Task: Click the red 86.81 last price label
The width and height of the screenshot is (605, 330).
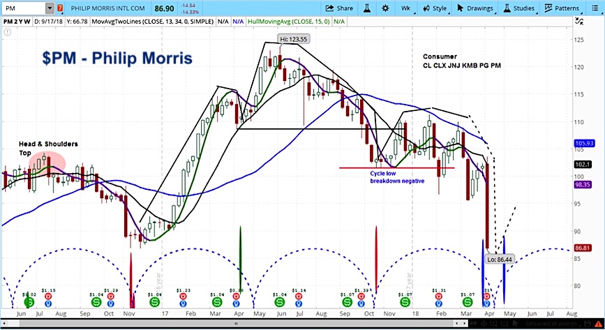Action: [583, 248]
